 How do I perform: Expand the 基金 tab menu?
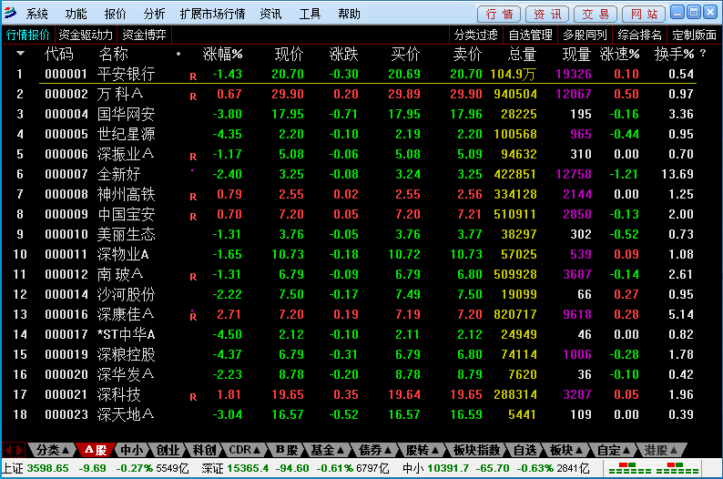328,450
